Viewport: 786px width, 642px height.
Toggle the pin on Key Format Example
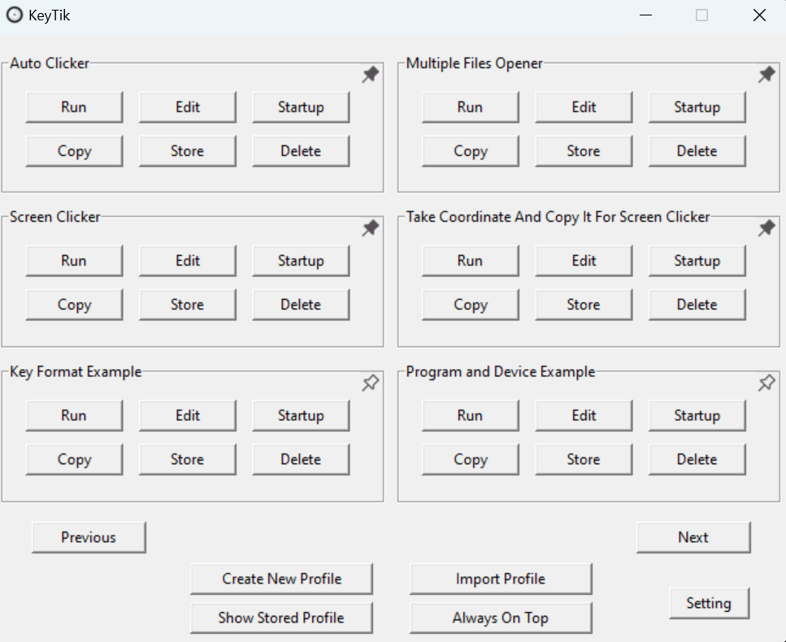(x=370, y=383)
